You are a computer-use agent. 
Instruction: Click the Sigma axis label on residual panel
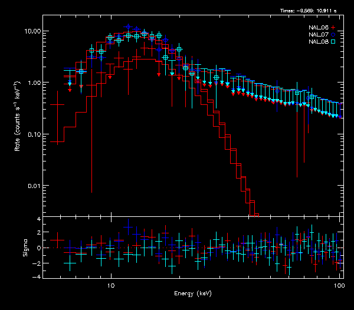25,248
